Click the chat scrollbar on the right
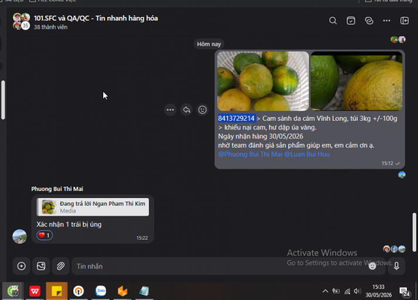 (x=414, y=232)
